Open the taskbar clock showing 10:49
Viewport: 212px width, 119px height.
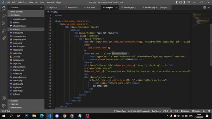[199, 116]
